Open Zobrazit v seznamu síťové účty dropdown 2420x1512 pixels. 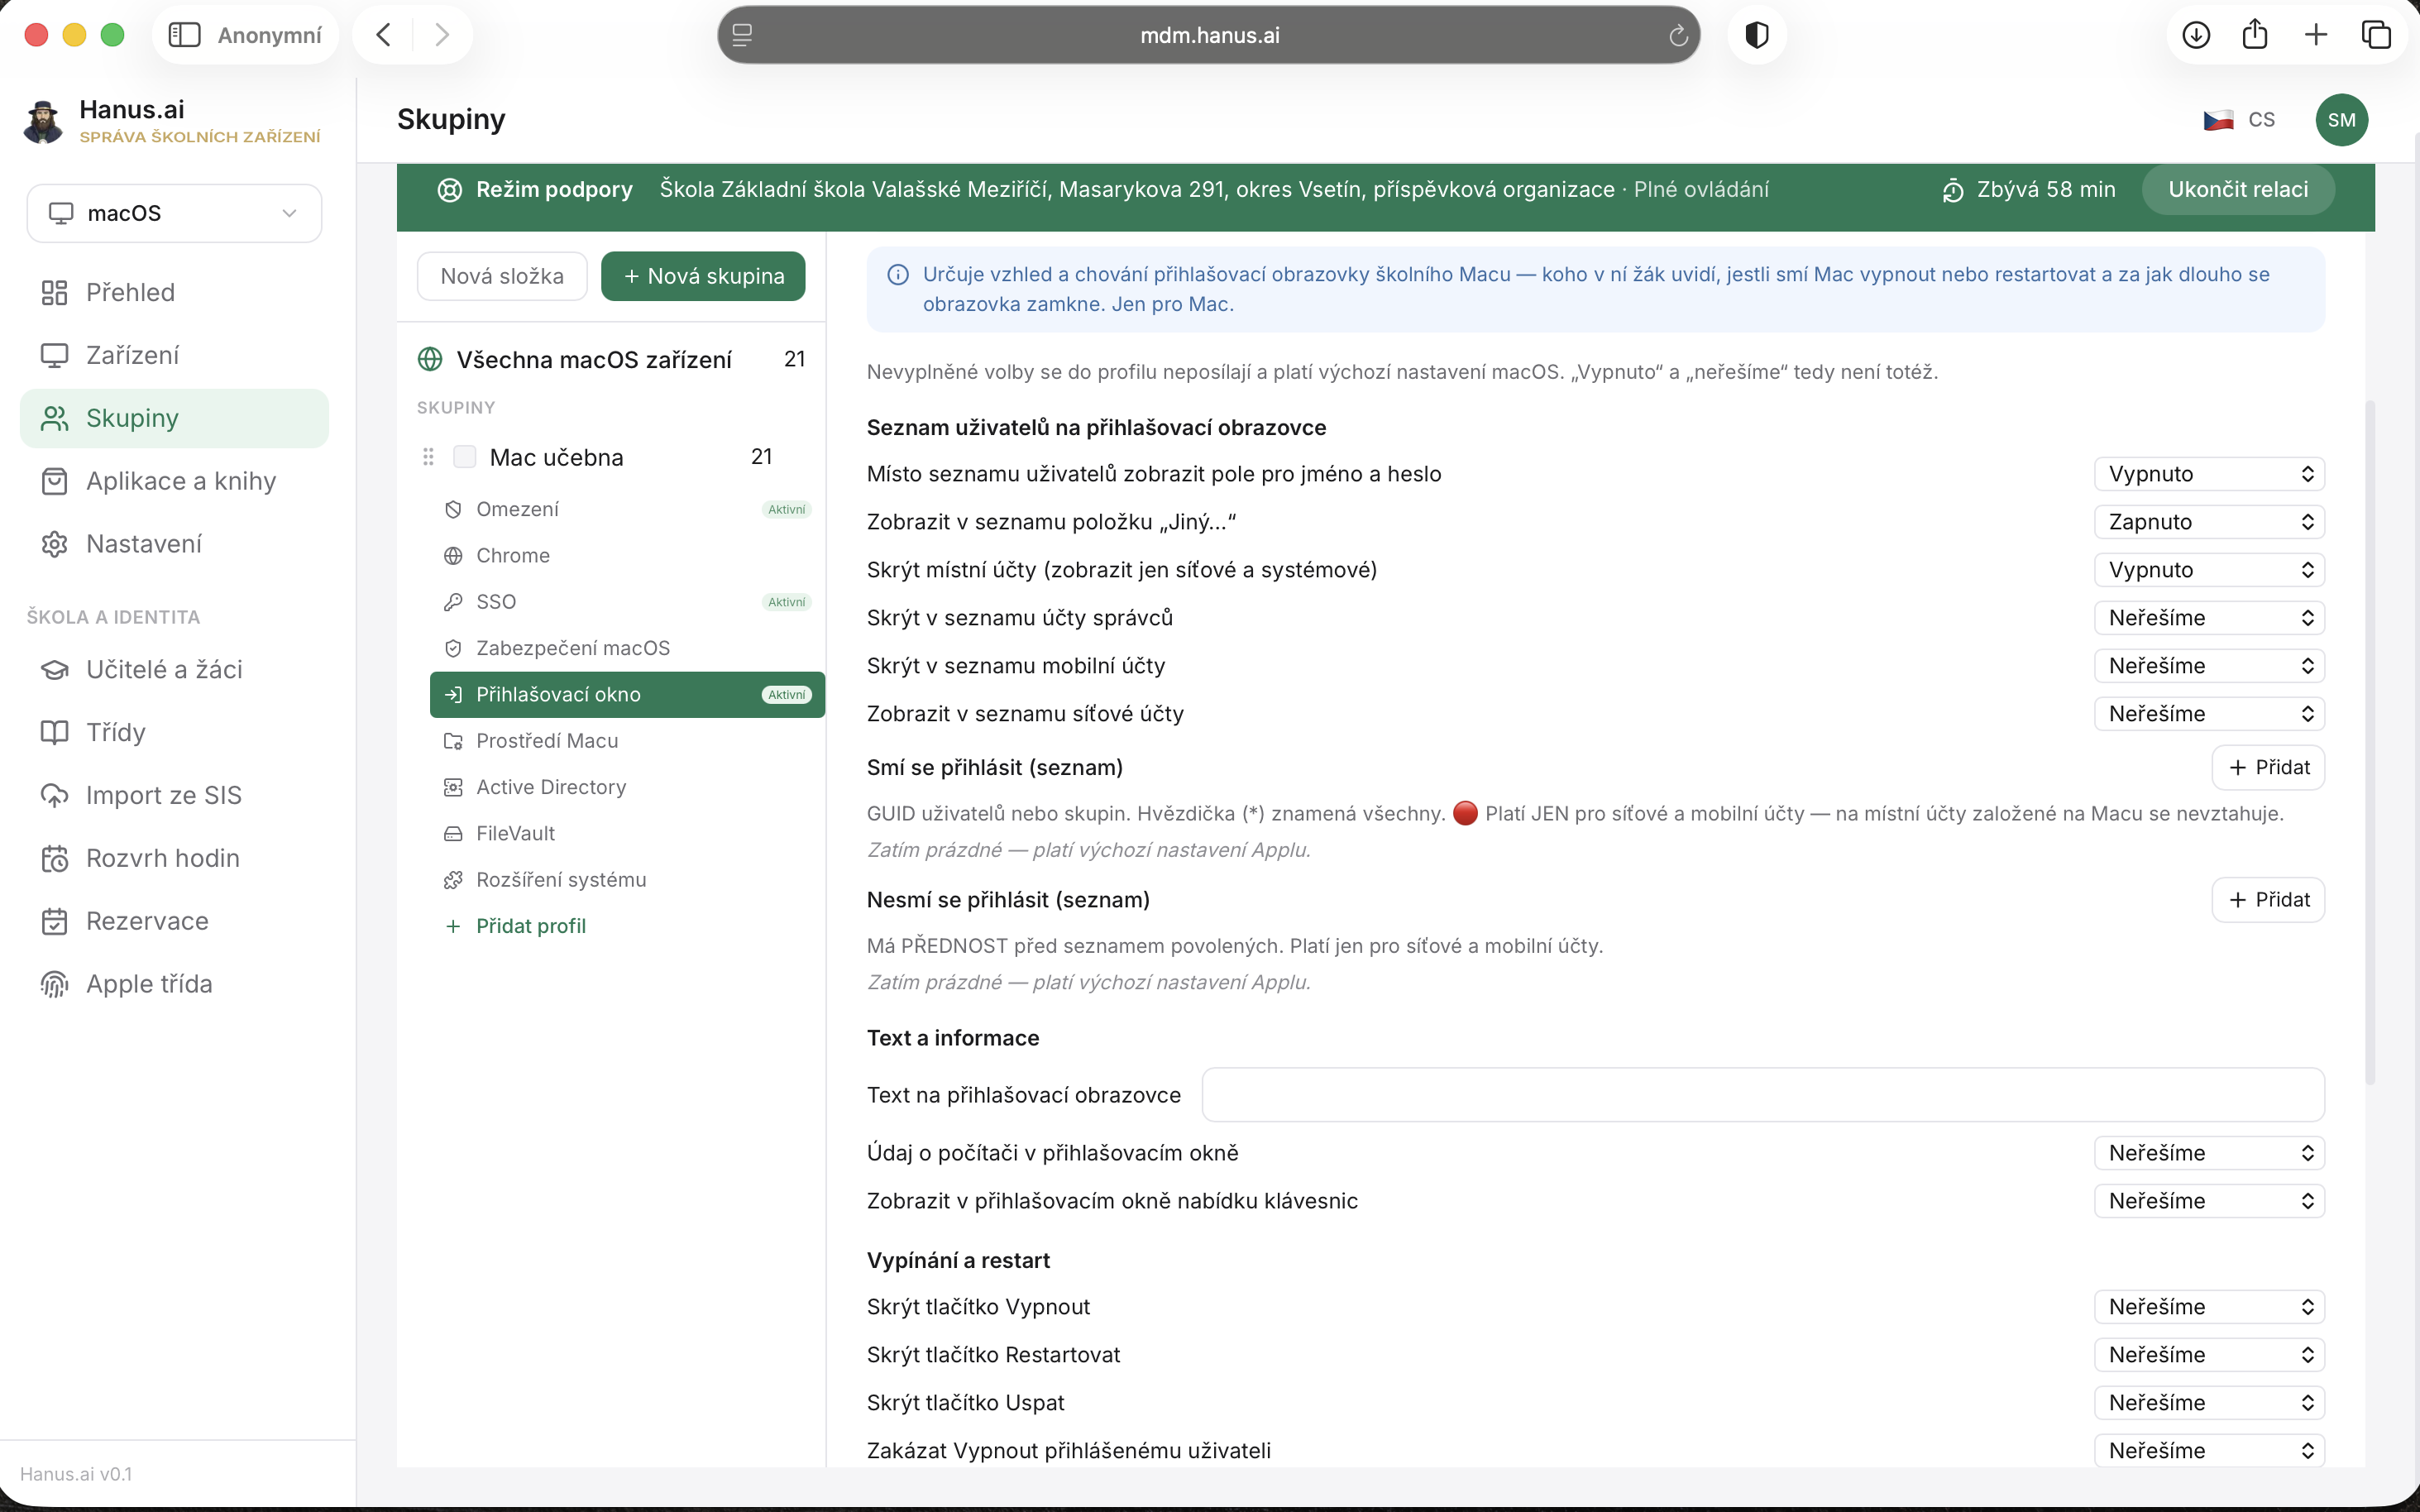pyautogui.click(x=2209, y=714)
